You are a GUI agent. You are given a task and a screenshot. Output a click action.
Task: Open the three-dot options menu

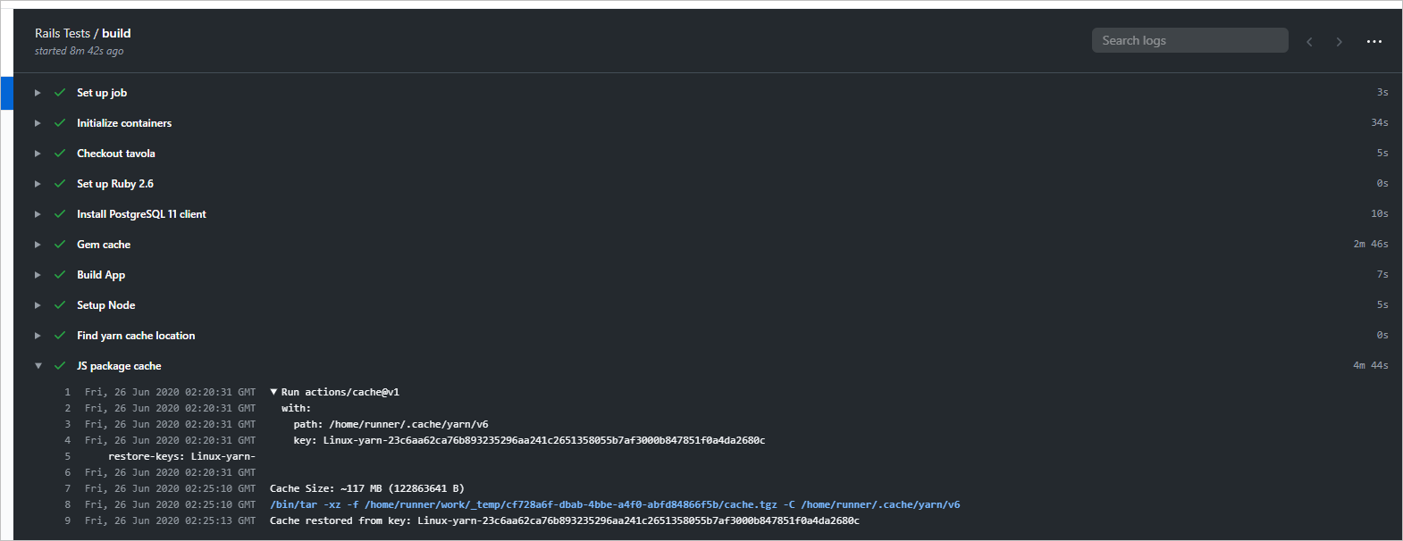(1374, 42)
